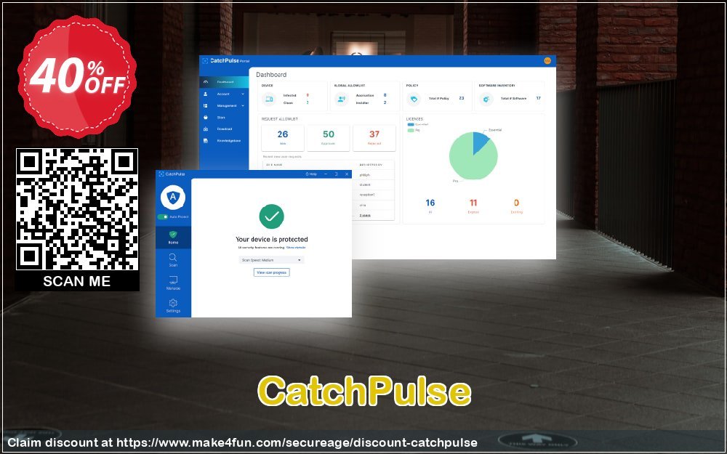Open Settings gear in CatchPulse app

pos(173,306)
